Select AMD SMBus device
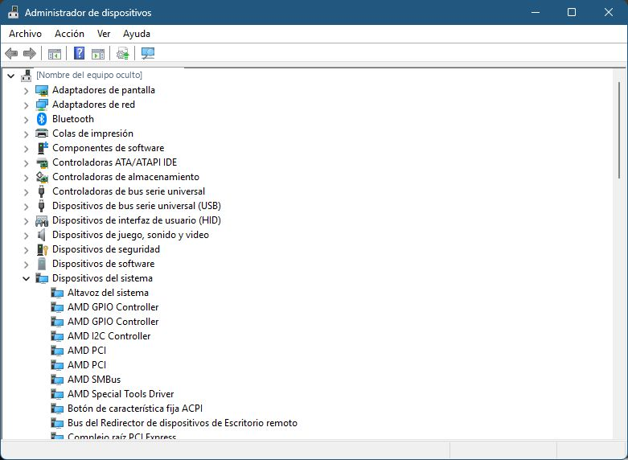Image resolution: width=628 pixels, height=460 pixels. point(94,380)
